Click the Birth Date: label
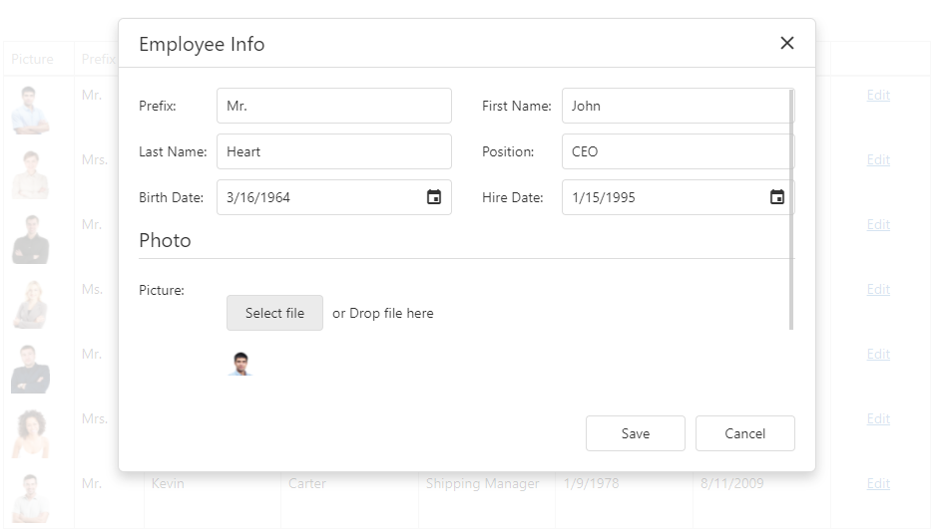The width and height of the screenshot is (937, 529). 171,197
